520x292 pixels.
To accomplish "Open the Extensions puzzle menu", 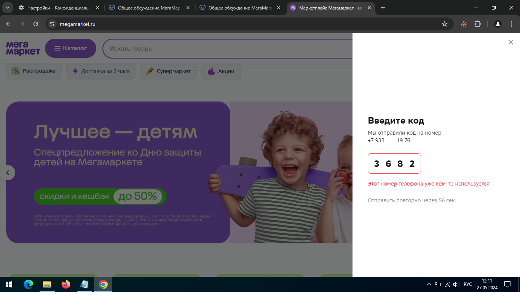I will coord(477,24).
